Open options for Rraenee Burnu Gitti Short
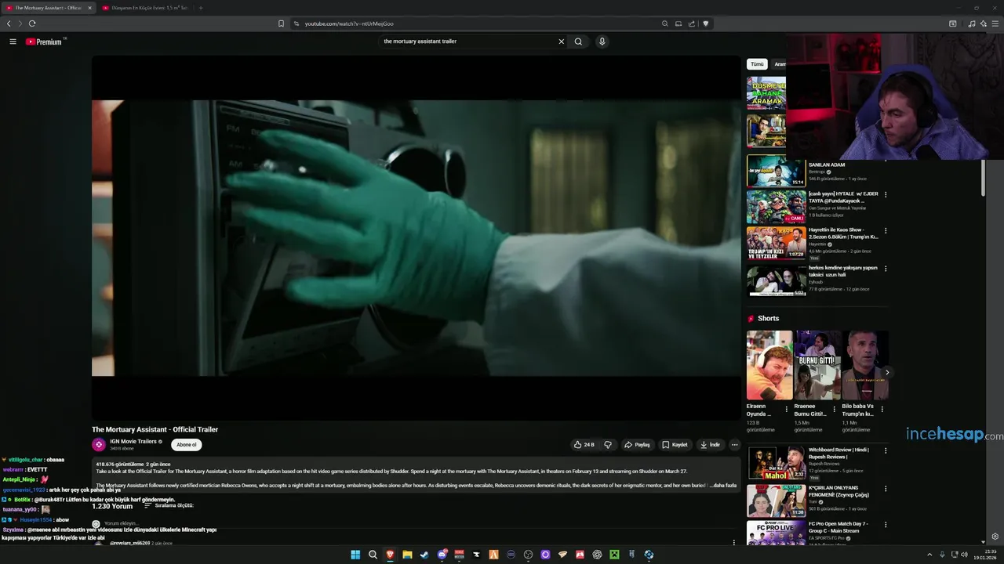 (x=835, y=409)
